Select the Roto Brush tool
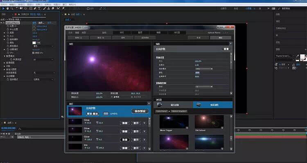The height and width of the screenshot is (163, 307). [x=58, y=9]
